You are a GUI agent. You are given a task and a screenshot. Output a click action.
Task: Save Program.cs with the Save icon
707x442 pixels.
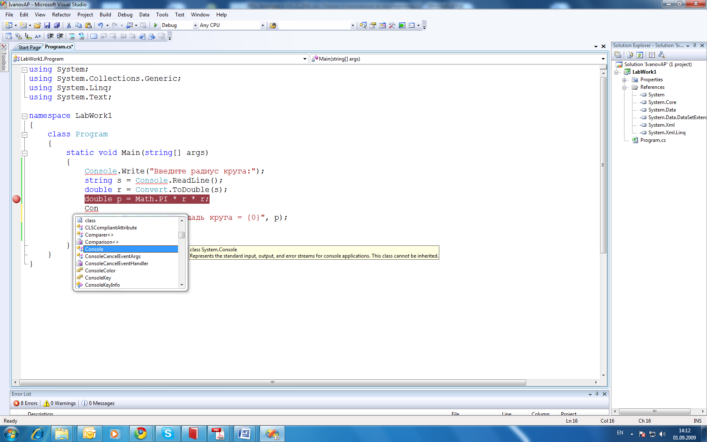coord(47,25)
